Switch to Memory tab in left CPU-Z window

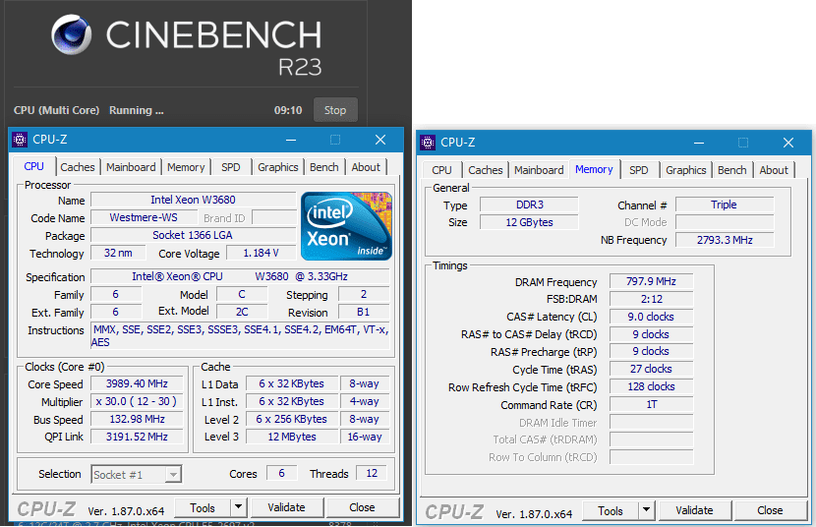point(186,167)
